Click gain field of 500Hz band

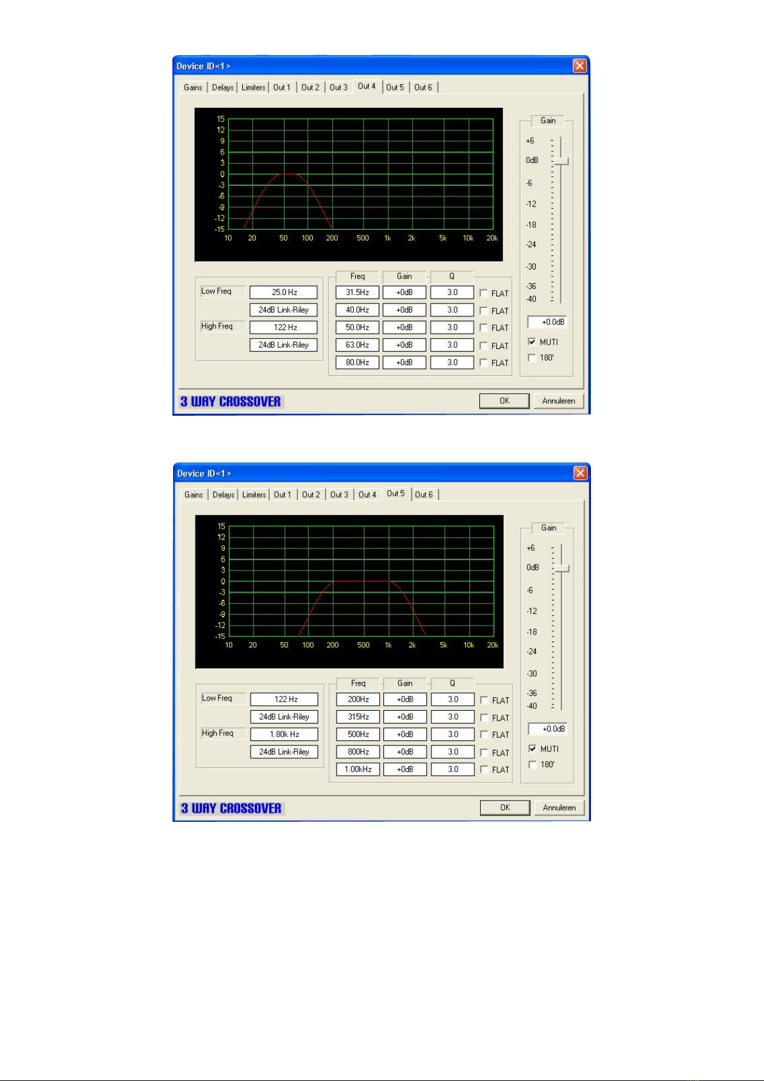point(405,735)
